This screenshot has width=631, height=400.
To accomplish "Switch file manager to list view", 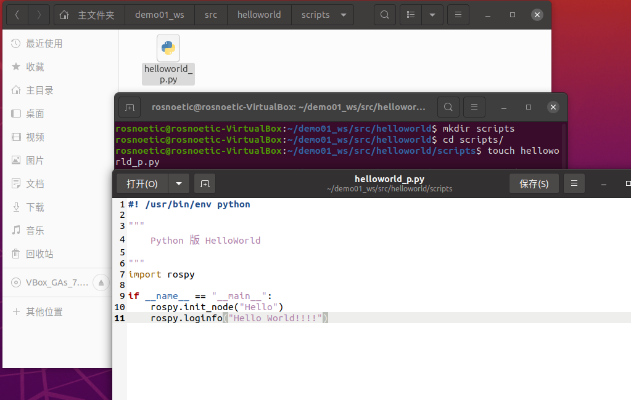I will pos(410,15).
